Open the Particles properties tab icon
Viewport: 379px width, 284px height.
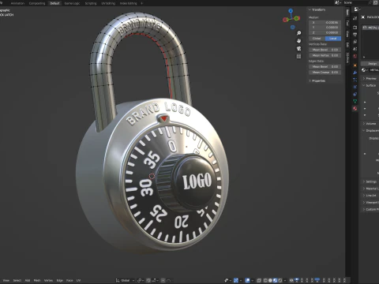355,80
